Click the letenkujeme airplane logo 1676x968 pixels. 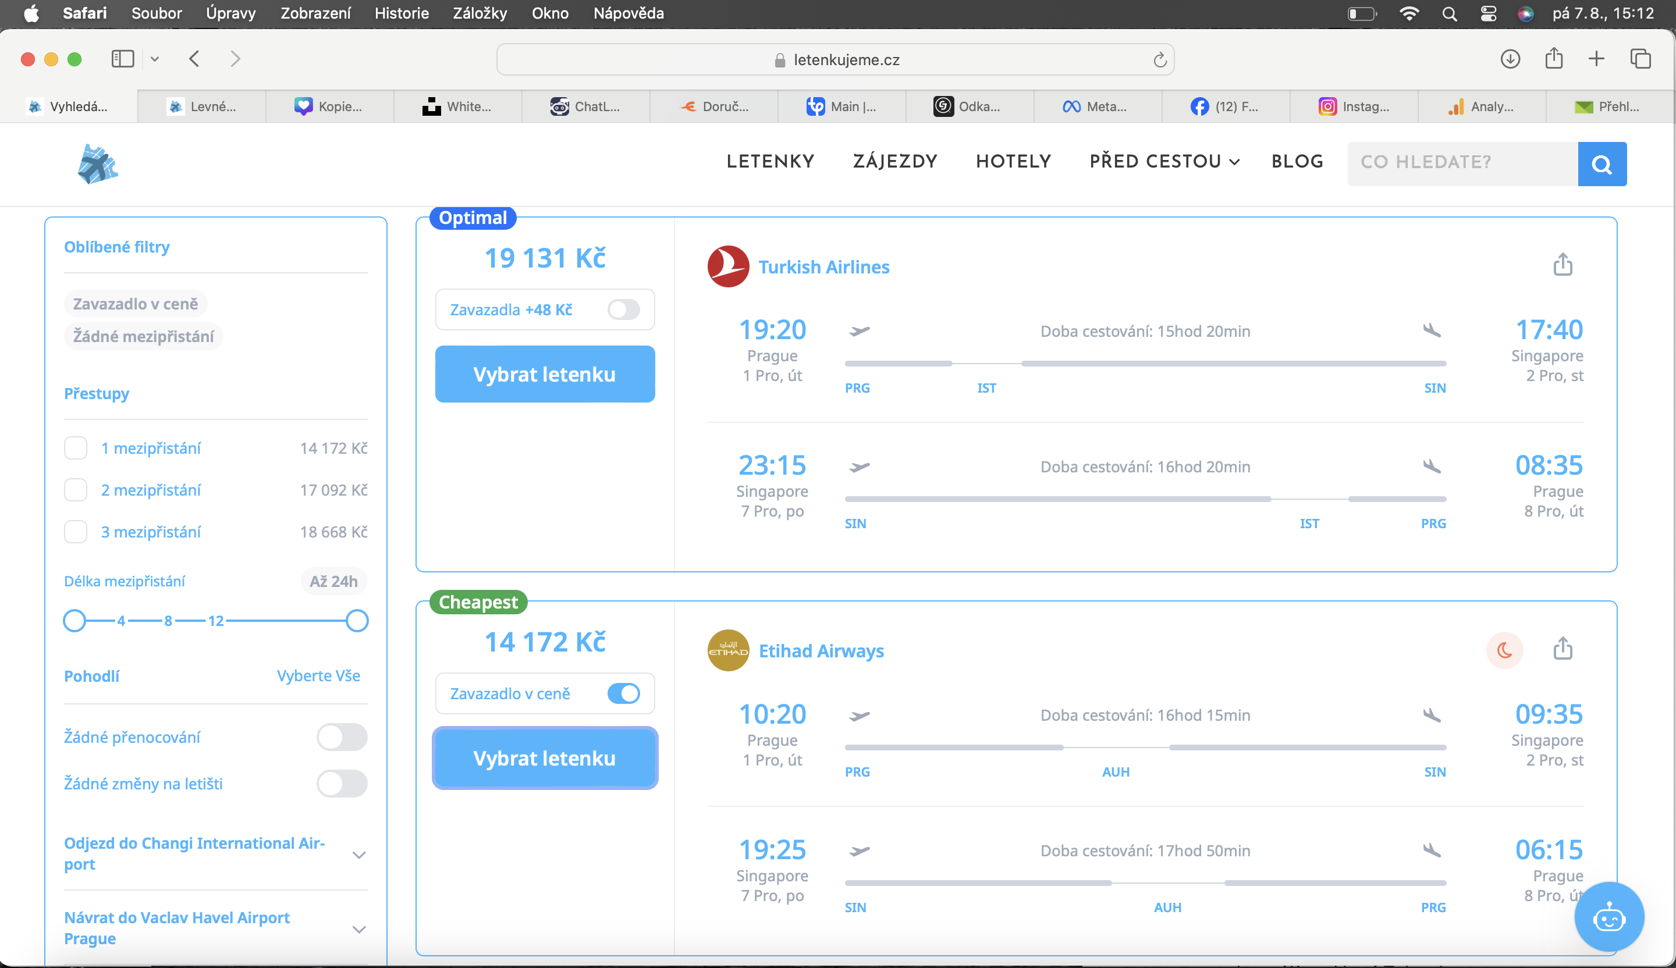click(98, 163)
